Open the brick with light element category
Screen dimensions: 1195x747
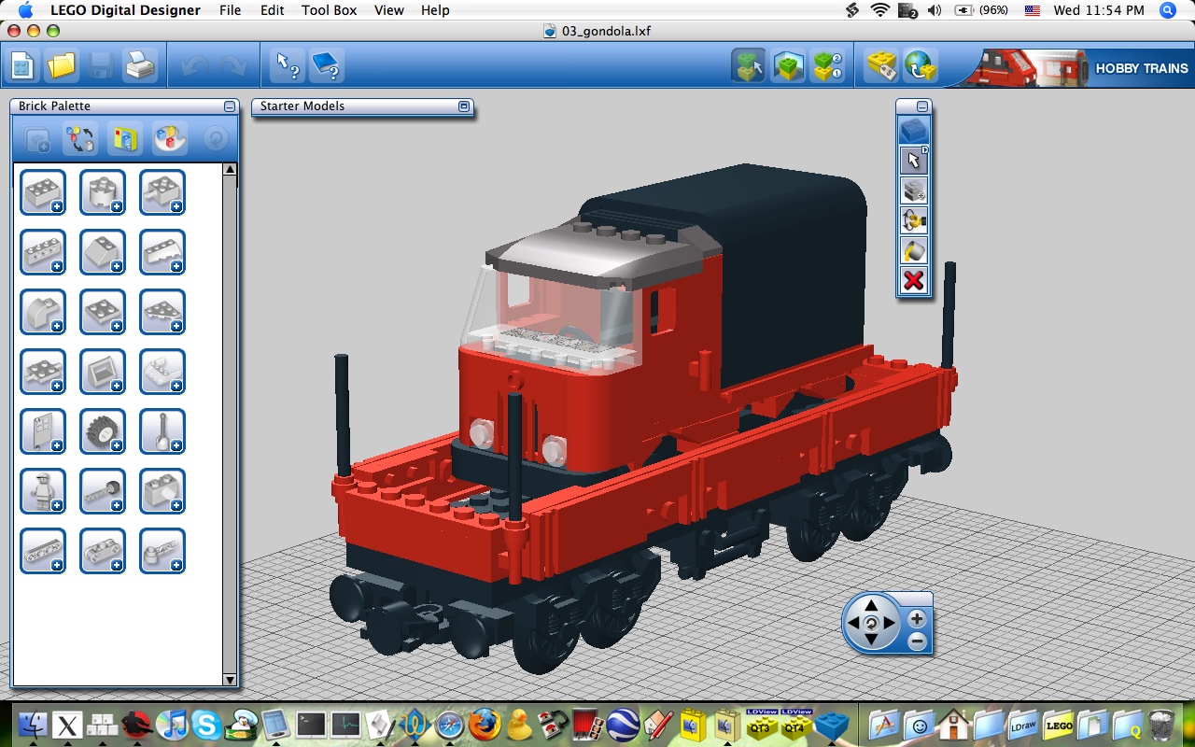point(162,491)
